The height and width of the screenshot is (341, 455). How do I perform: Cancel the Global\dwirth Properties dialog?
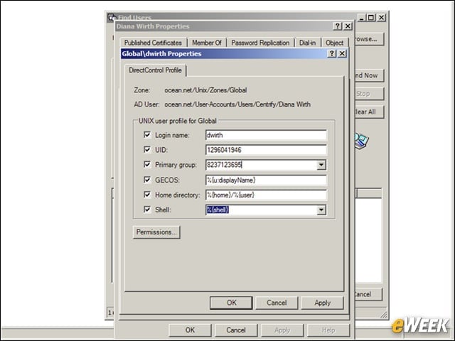point(277,303)
